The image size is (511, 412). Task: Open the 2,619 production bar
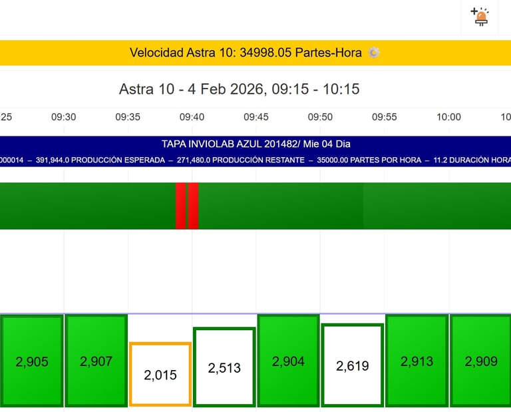click(353, 365)
